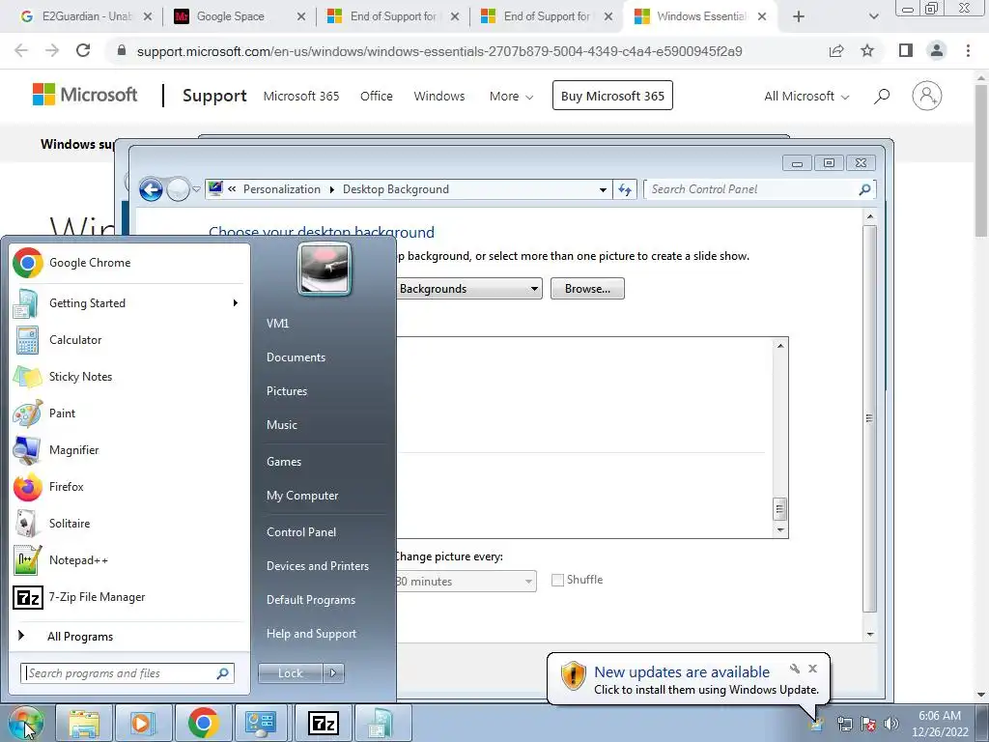Click the New updates are available balloon
The image size is (989, 742).
point(688,679)
